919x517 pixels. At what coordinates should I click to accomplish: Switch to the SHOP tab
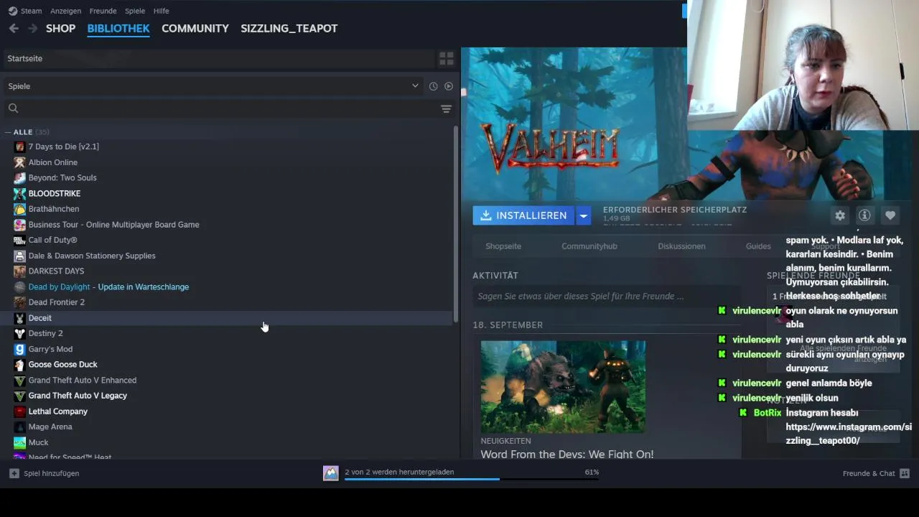60,28
